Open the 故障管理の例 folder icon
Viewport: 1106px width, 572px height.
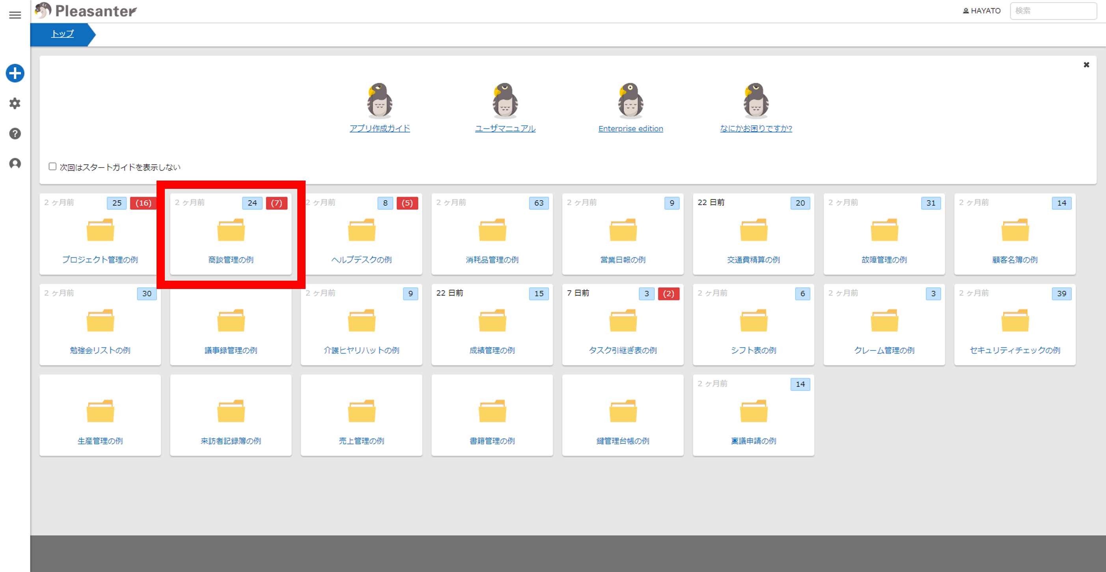pos(884,229)
